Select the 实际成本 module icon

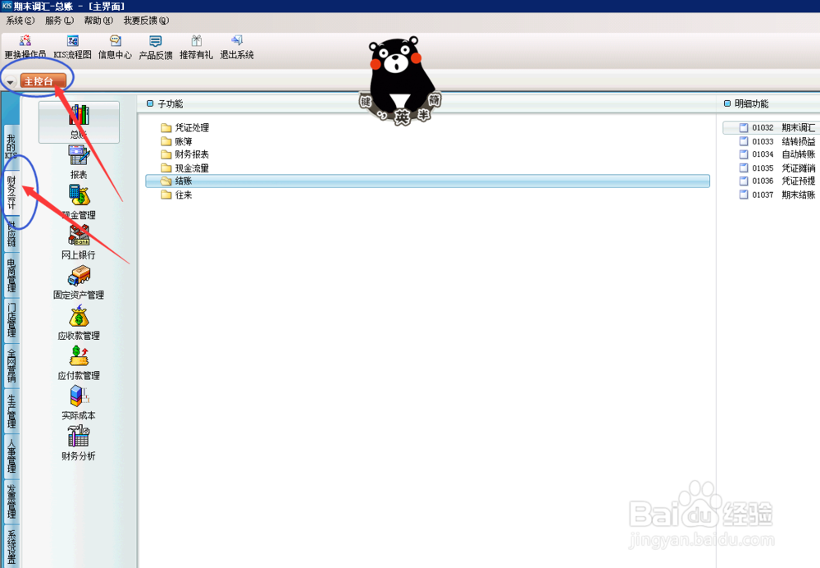click(79, 396)
